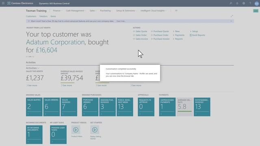The image size is (260, 146).
Task: Click See more under Sales This Month
Action: pos(32,86)
